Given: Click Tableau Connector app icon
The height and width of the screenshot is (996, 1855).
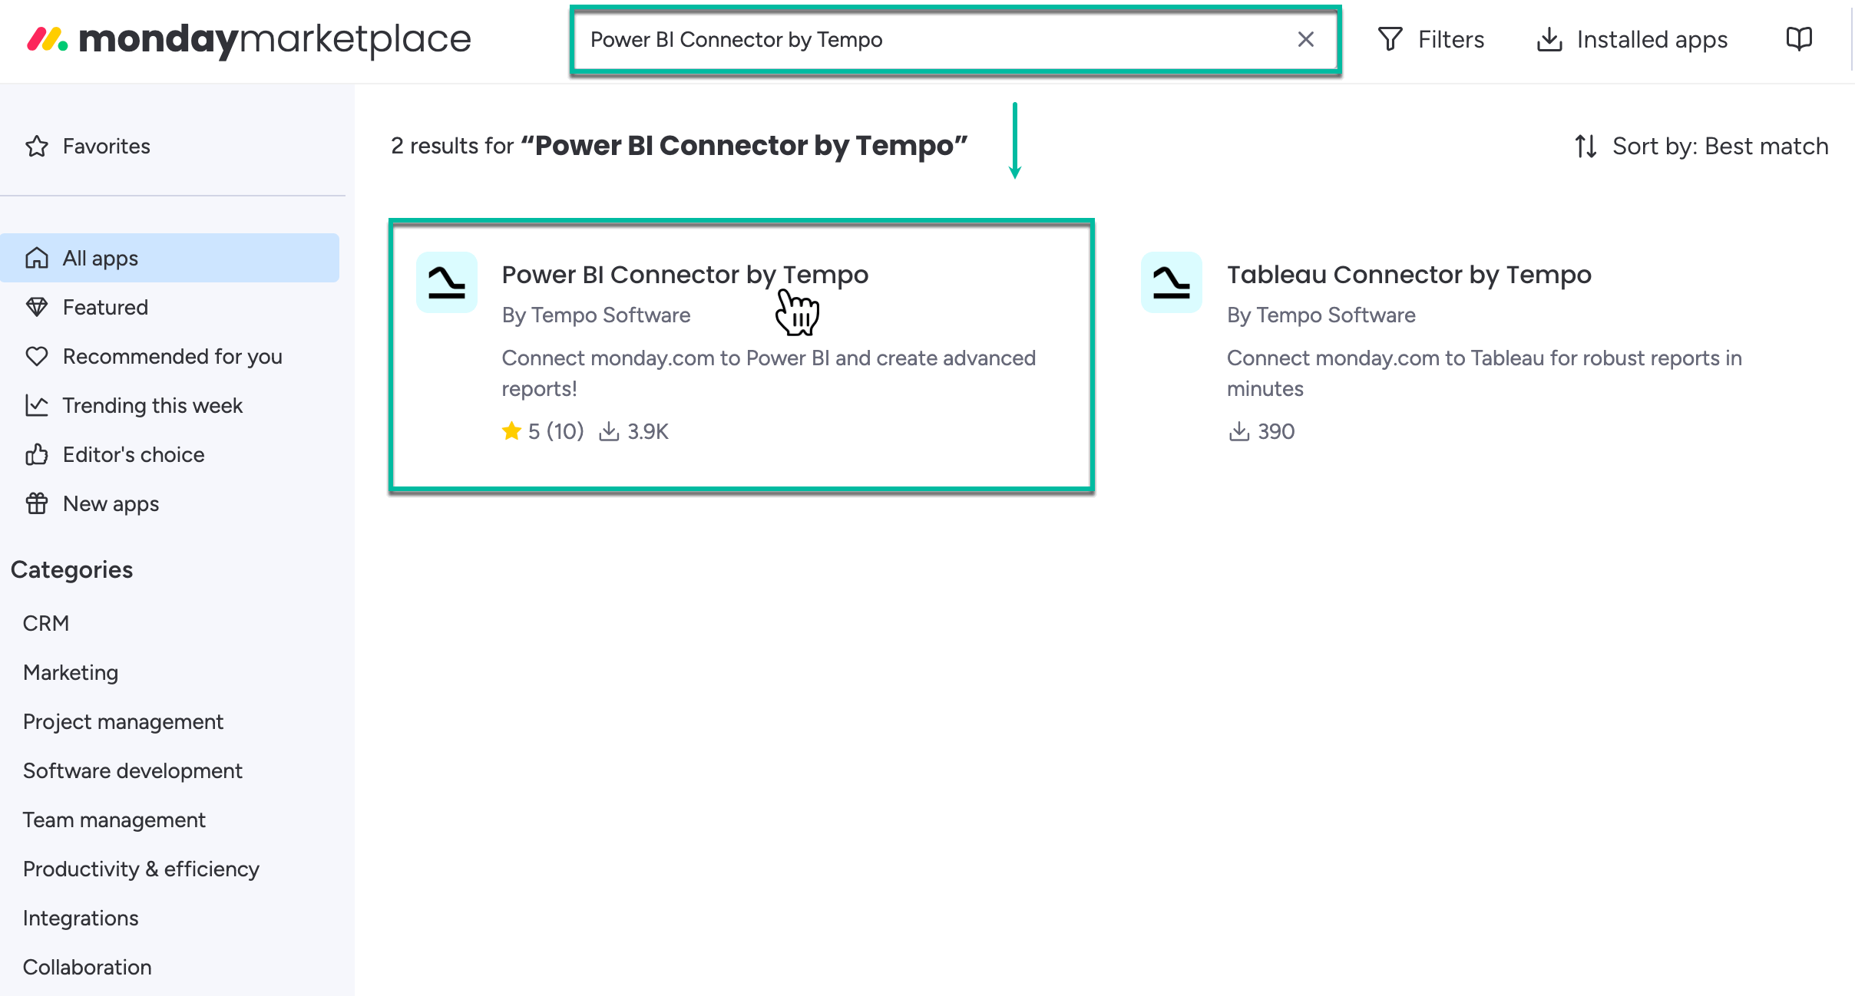Looking at the screenshot, I should click(1171, 282).
